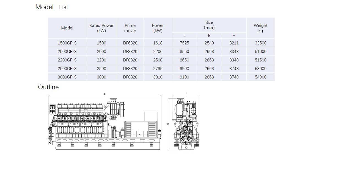
Task: Click height value 3211
Action: (234, 43)
